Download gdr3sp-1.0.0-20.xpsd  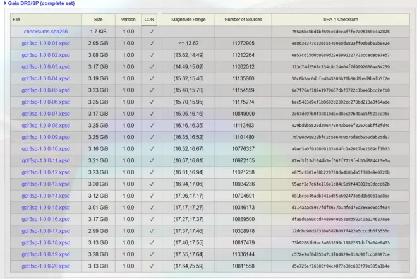click(45, 266)
